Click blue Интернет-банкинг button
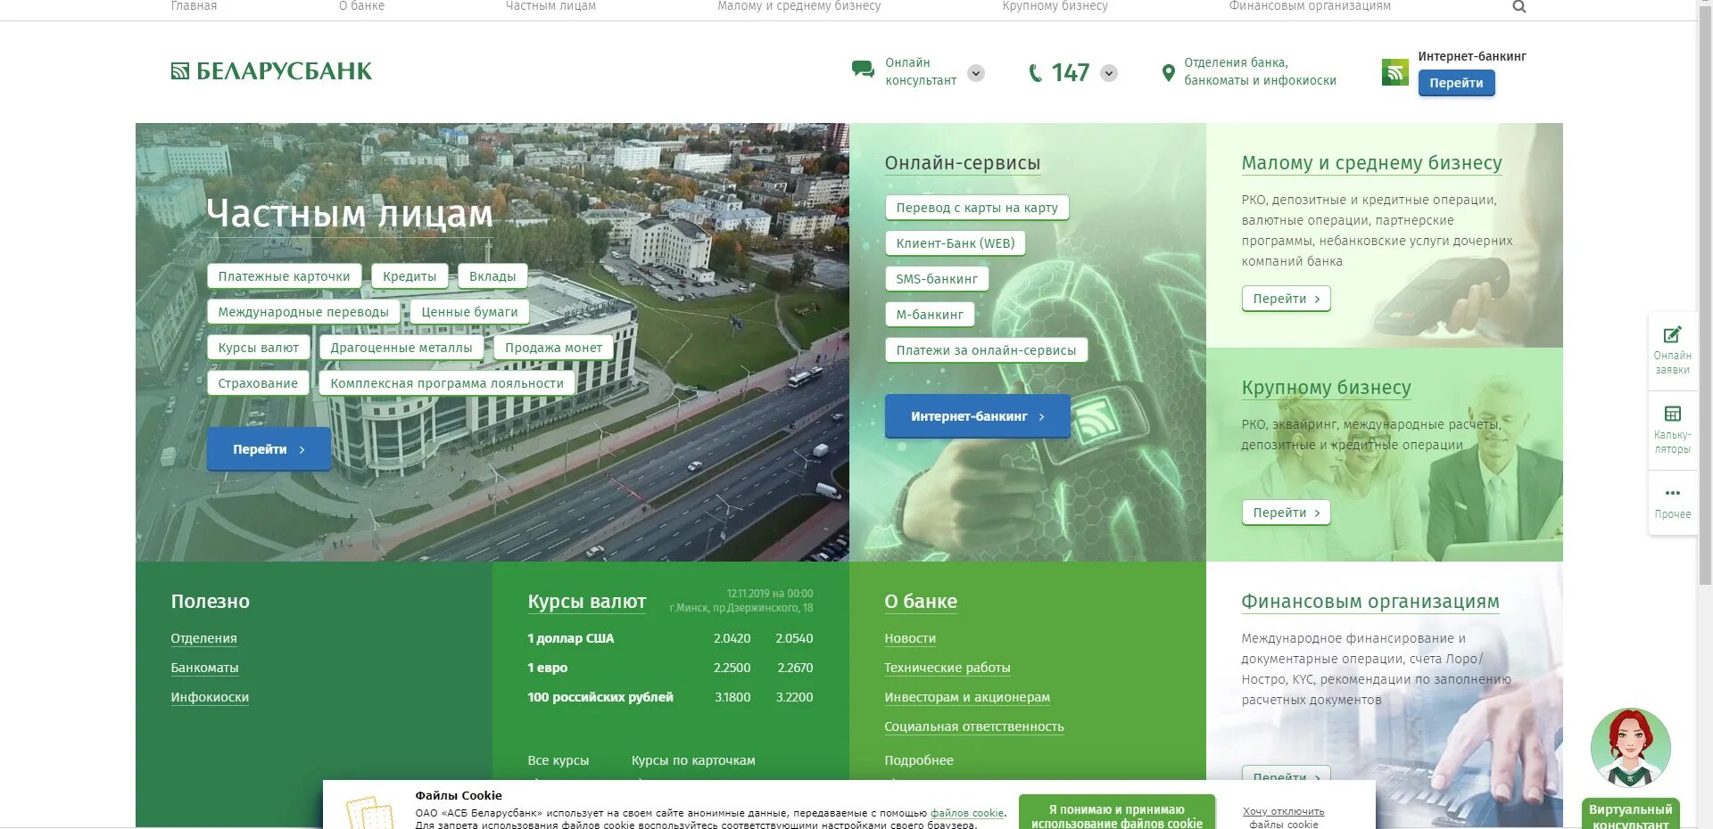The height and width of the screenshot is (829, 1713). pos(977,416)
